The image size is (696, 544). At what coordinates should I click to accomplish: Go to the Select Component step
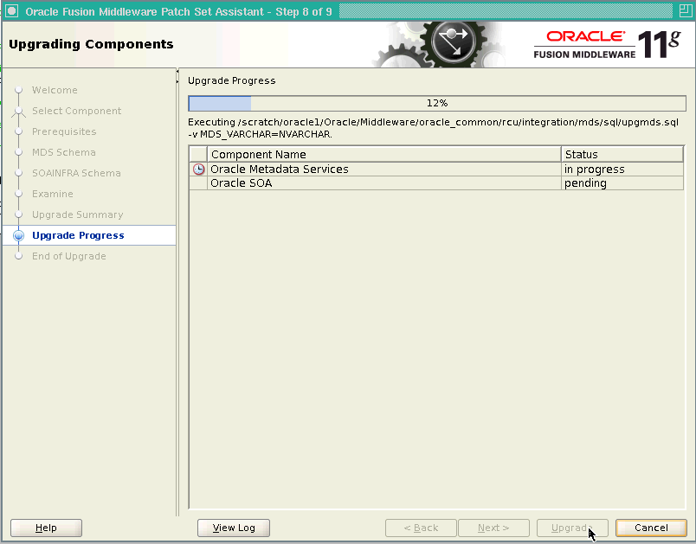click(x=76, y=111)
